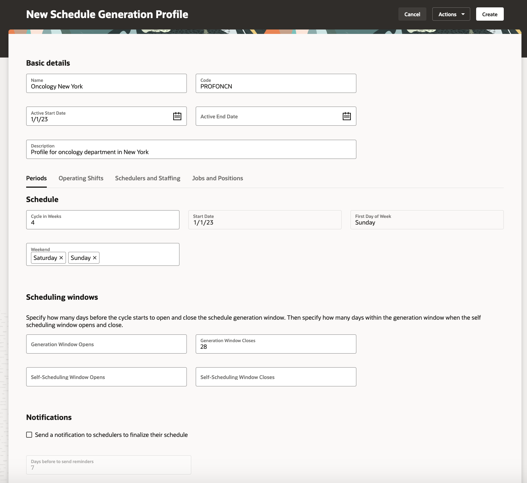Cancel the new schedule generation profile
Screen dimensions: 527x483
(412, 14)
